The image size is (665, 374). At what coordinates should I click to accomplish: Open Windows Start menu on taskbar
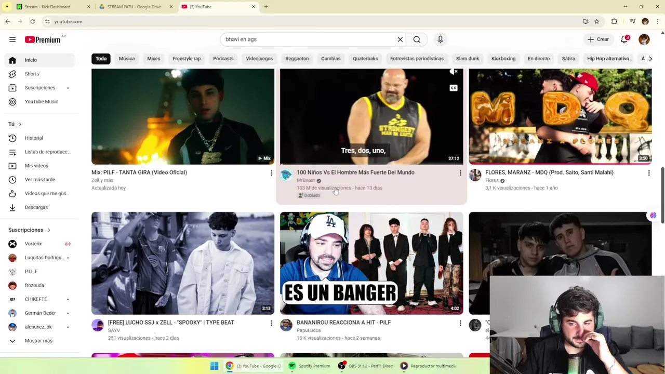[x=214, y=366]
